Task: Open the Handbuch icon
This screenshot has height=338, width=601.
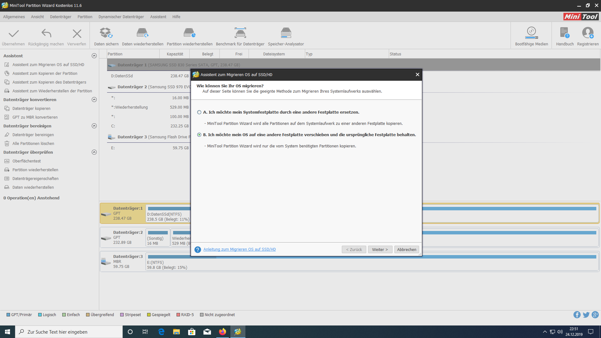Action: [x=565, y=33]
